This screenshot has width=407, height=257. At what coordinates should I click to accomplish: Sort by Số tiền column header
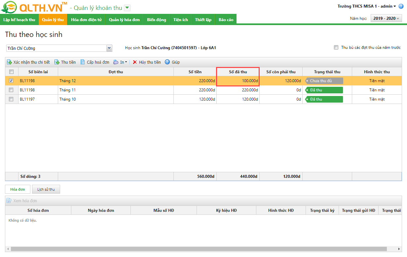click(x=195, y=72)
